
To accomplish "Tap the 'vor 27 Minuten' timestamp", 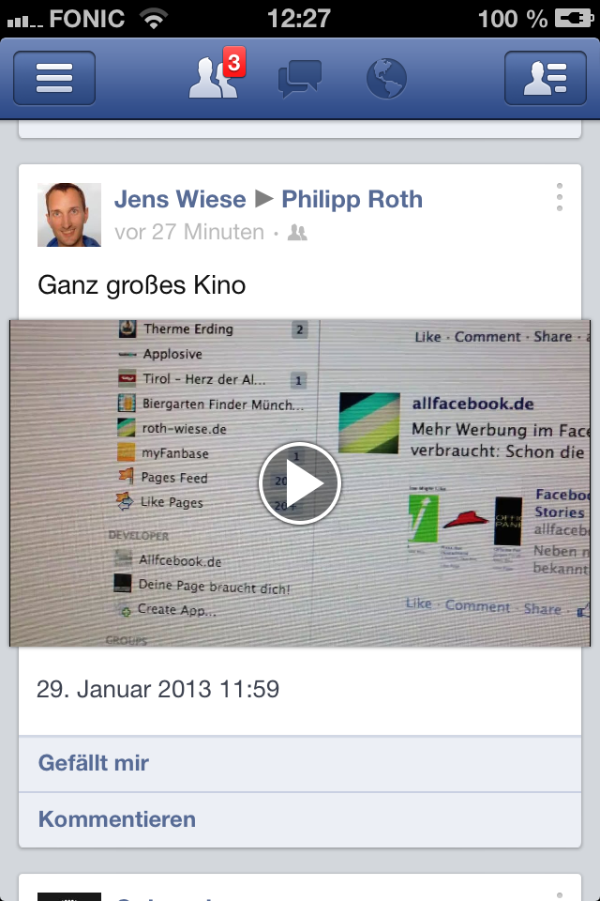I will tap(189, 232).
